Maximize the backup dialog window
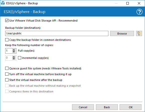The height and width of the screenshot is (112, 145). tap(128, 3)
